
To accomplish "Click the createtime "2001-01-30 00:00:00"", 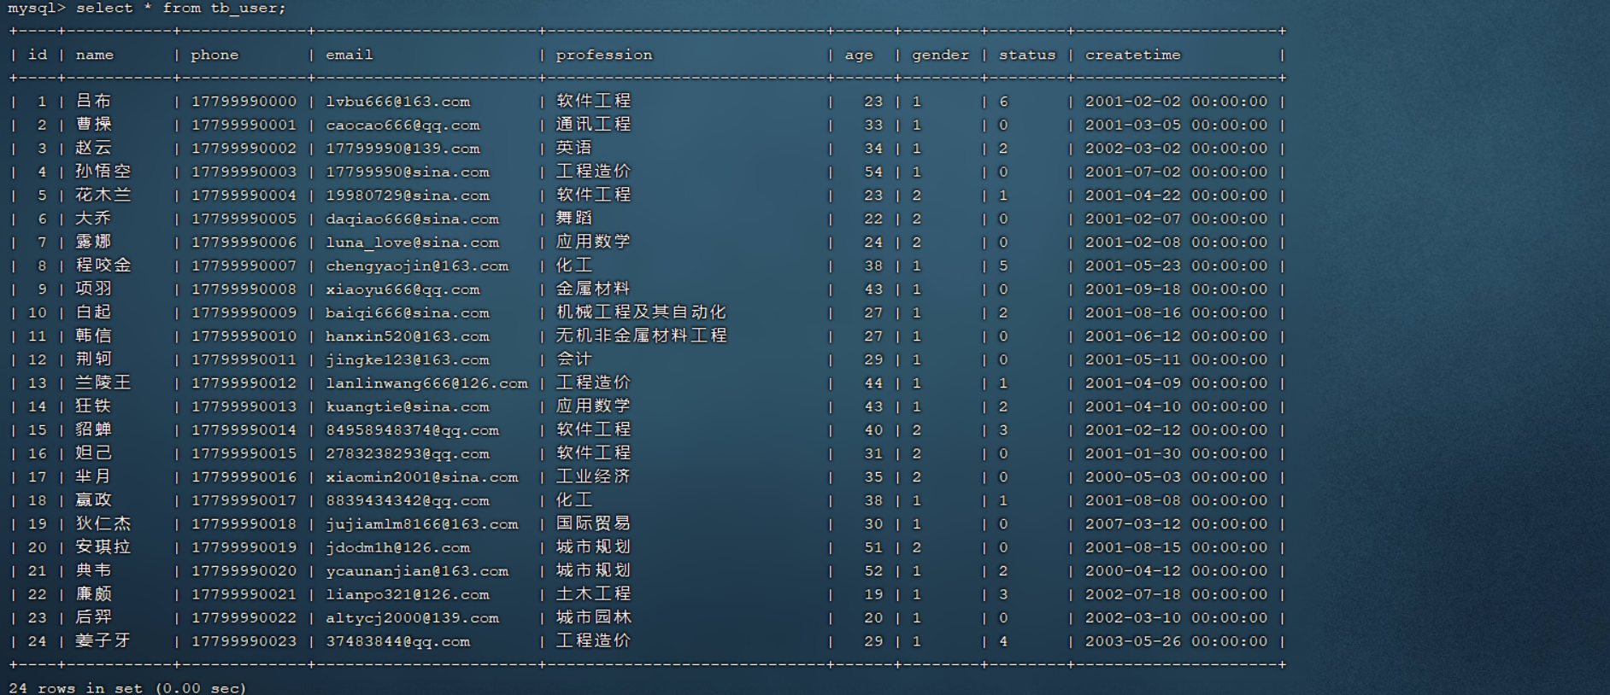I will 1176,453.
